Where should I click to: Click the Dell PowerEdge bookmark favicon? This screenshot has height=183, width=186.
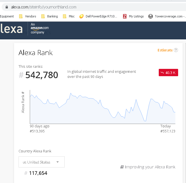(x=81, y=16)
